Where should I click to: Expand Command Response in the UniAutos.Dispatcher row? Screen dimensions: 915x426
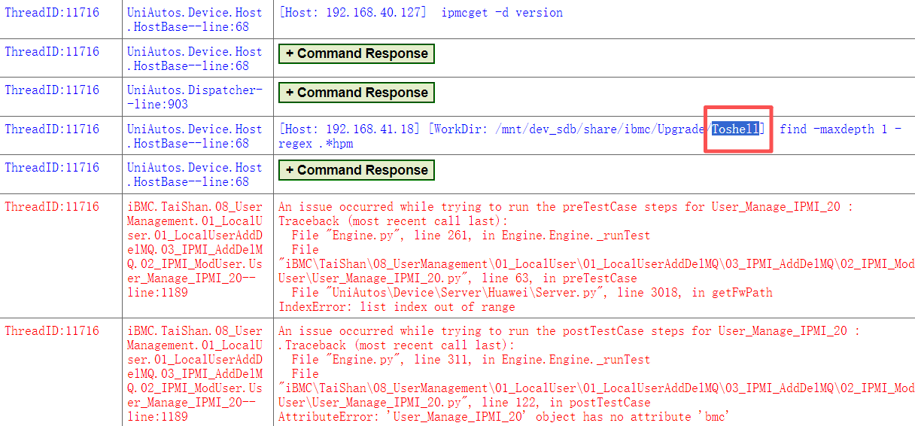pos(356,93)
